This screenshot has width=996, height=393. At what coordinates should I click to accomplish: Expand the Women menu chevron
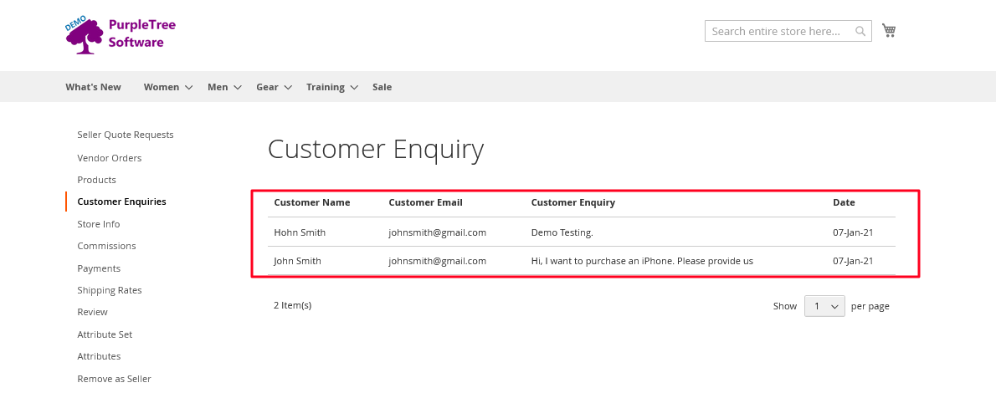click(188, 88)
